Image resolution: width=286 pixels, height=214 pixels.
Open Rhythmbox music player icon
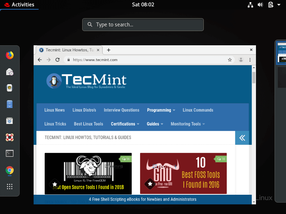[10, 88]
